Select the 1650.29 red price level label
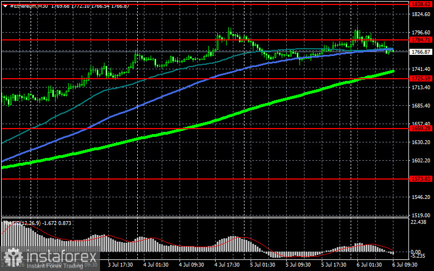The width and height of the screenshot is (434, 271). (421, 129)
